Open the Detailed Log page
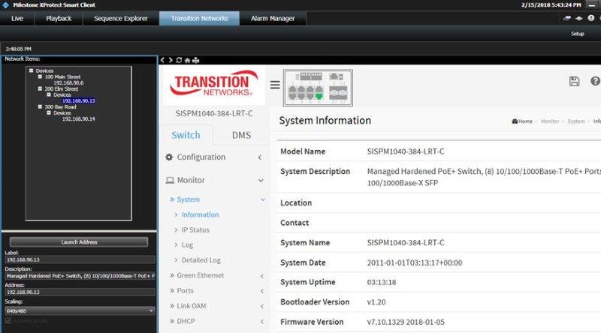 coord(201,260)
